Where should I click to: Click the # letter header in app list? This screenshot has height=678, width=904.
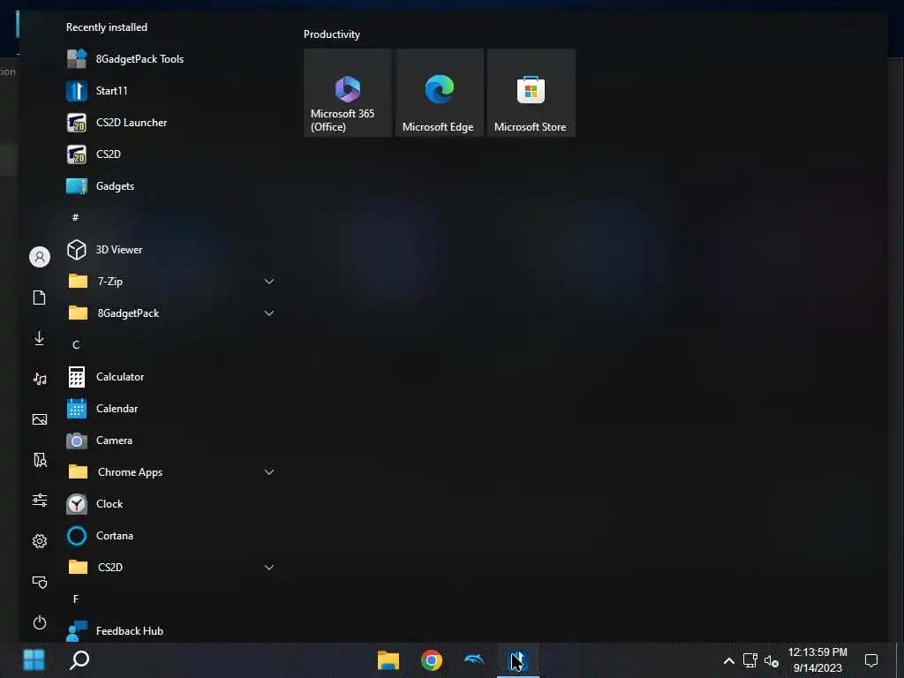coord(76,217)
